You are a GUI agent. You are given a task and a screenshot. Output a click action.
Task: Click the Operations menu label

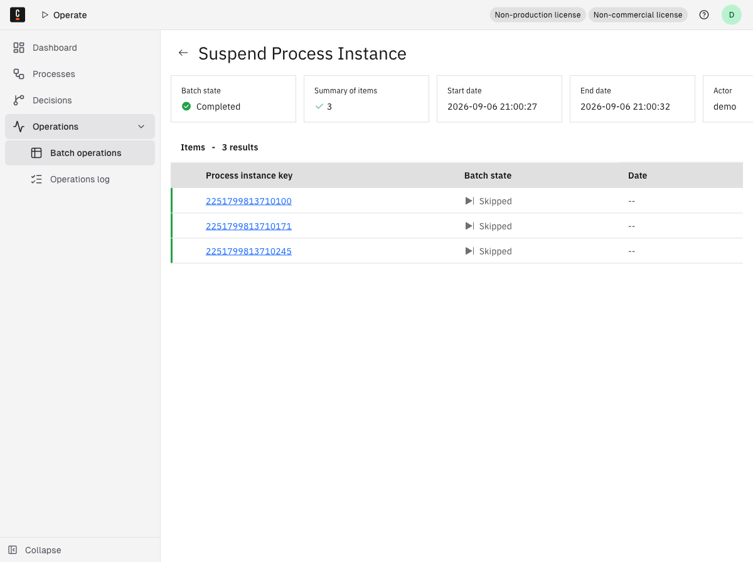click(x=55, y=127)
